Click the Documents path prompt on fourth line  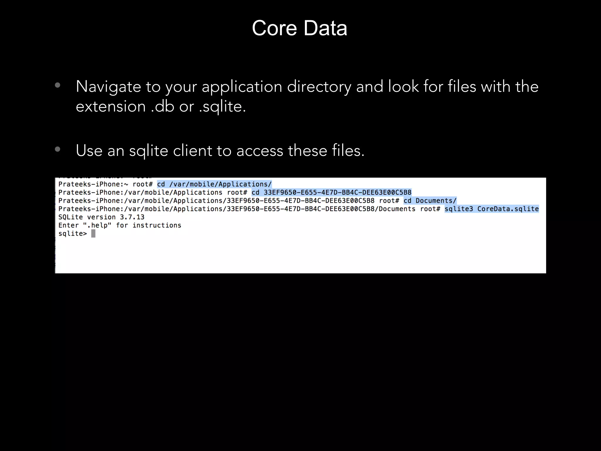(249, 209)
